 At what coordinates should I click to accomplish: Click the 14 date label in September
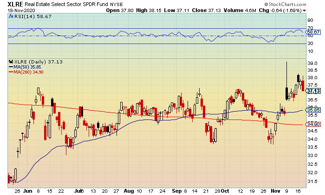coord(194,191)
